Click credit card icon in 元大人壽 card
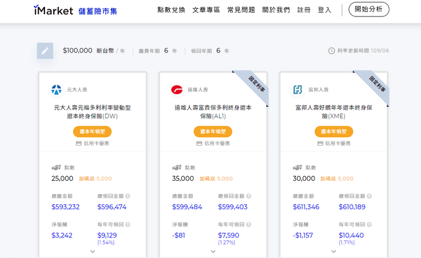 pyautogui.click(x=79, y=143)
